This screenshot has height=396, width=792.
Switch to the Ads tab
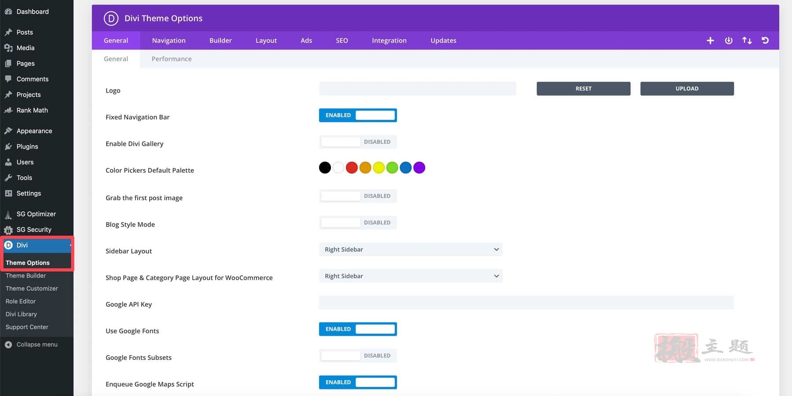[306, 40]
